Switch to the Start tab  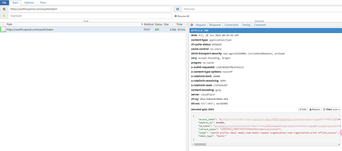[15, 3]
